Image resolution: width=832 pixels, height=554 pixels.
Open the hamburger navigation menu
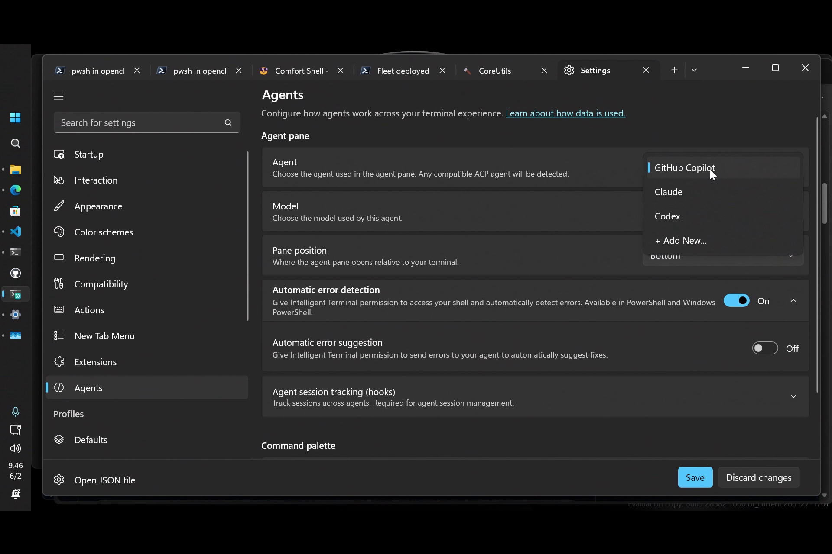click(58, 96)
